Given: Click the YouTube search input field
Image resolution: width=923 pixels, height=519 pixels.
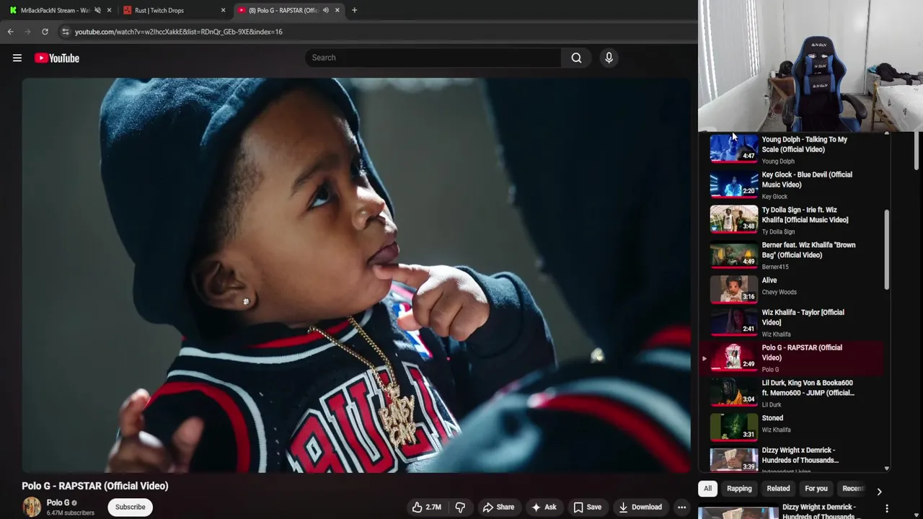Looking at the screenshot, I should [x=433, y=58].
